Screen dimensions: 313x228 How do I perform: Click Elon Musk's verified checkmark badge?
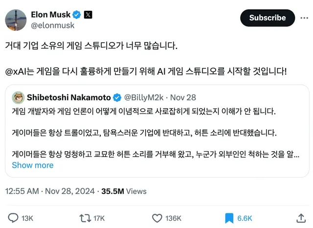pos(77,14)
